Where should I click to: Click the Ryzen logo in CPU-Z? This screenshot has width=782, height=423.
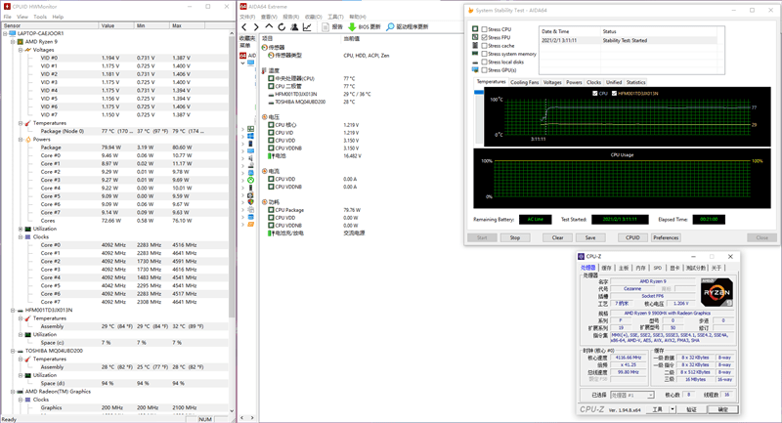pyautogui.click(x=717, y=292)
